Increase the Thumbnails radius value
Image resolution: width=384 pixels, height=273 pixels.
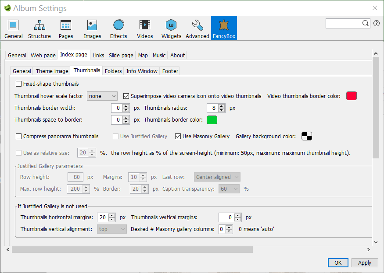(222, 106)
